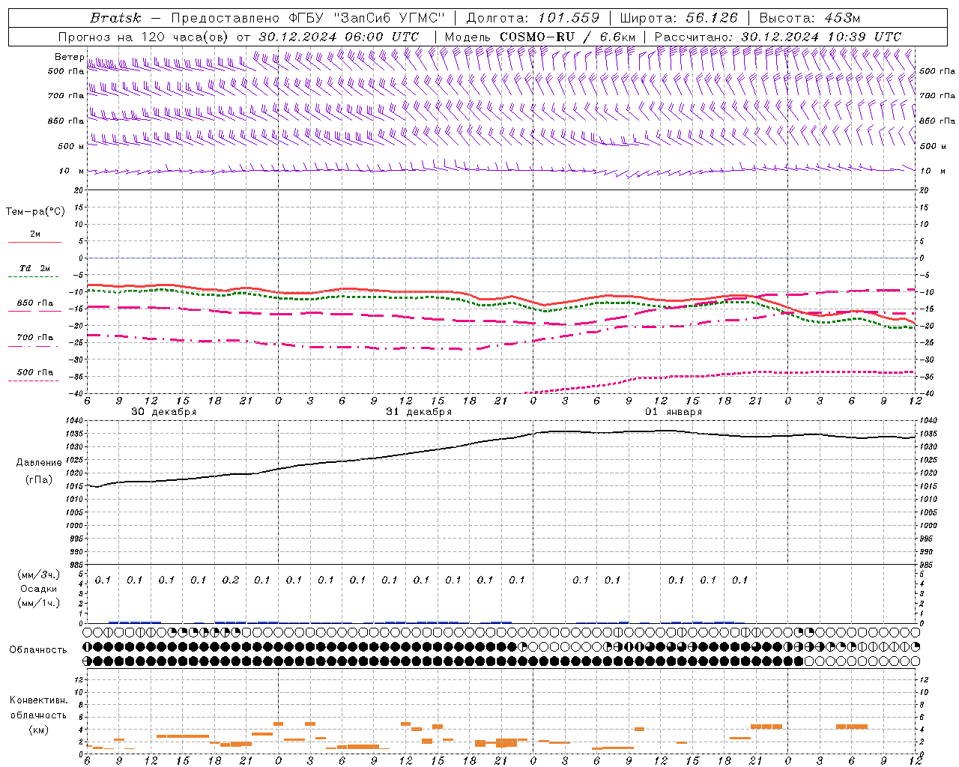This screenshot has height=767, width=959.
Task: Click the 'Конвективн.' convective cloud label
Action: pyautogui.click(x=38, y=700)
